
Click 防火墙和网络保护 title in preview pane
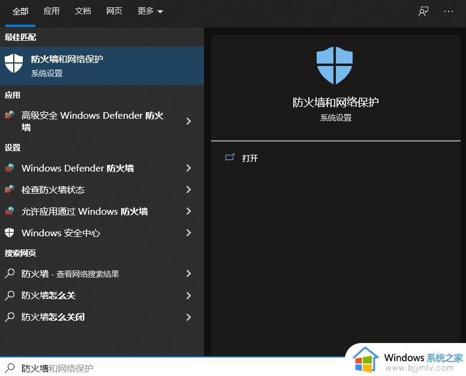point(335,103)
